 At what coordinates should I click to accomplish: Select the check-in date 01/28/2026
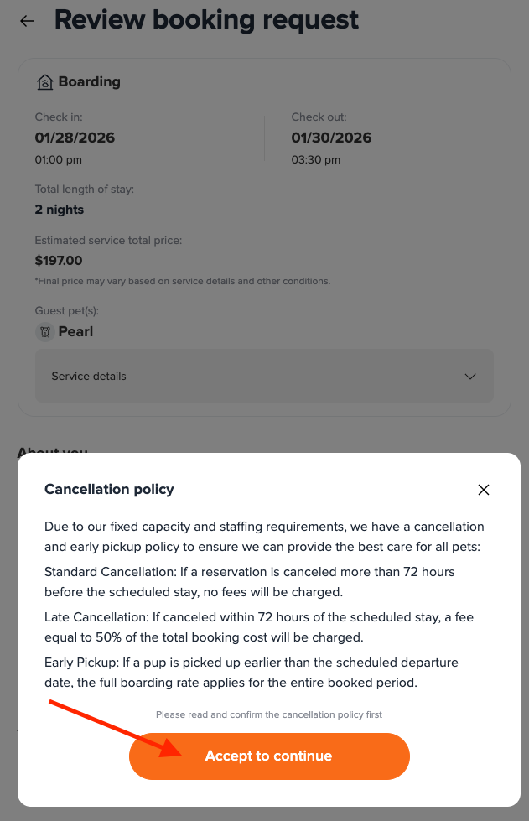pos(75,138)
